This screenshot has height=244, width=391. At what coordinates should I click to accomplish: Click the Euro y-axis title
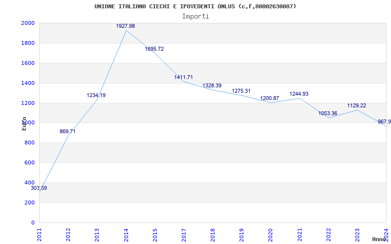(x=24, y=124)
